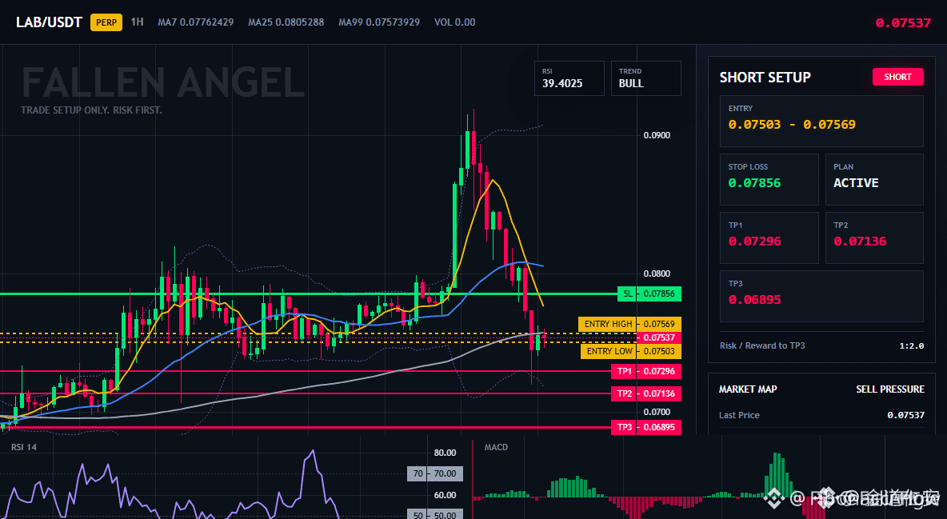Click the SHORT SETUP panel title
Viewport: 947px width, 519px height.
[765, 78]
